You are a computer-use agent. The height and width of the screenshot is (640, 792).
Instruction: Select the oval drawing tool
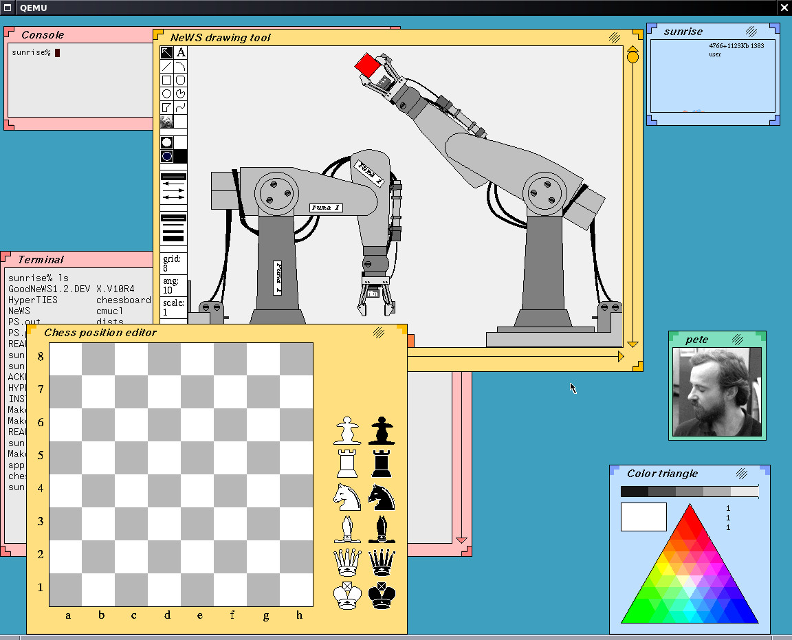pos(166,93)
